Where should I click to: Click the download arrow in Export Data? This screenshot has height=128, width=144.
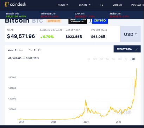pos(136,49)
